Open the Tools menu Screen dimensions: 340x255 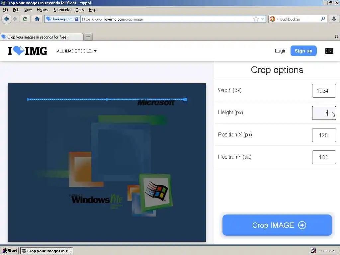[x=80, y=10]
